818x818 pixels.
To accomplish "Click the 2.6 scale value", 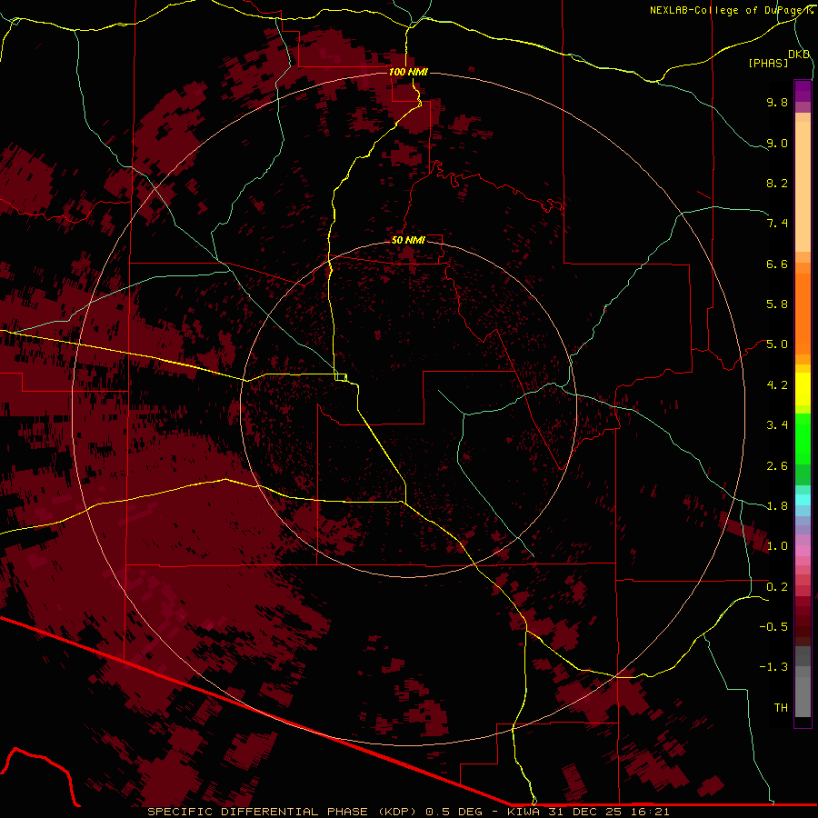I will click(777, 466).
